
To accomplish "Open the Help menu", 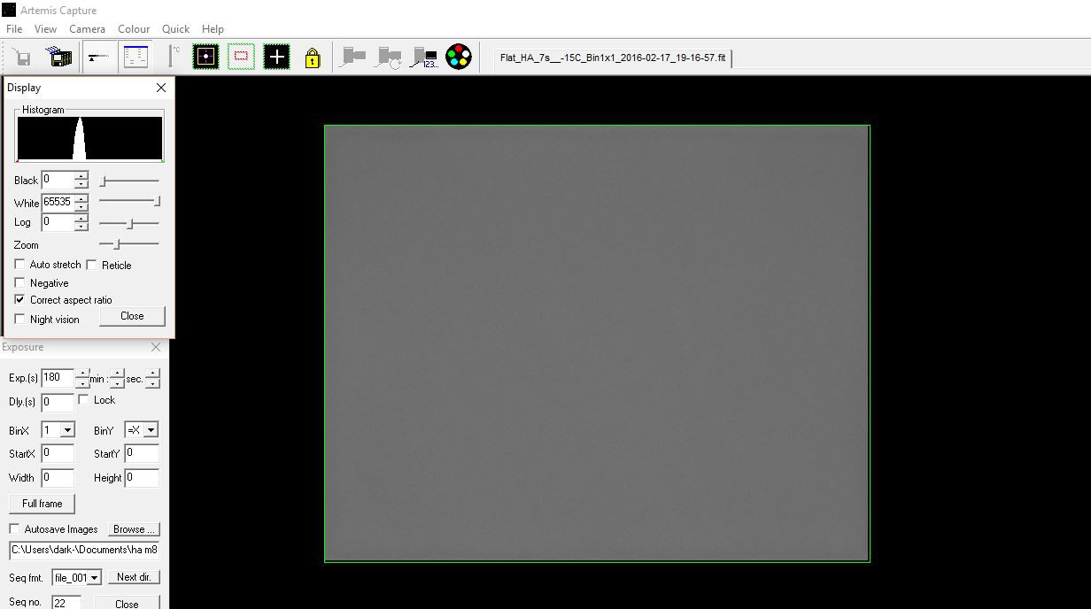I will tap(213, 29).
